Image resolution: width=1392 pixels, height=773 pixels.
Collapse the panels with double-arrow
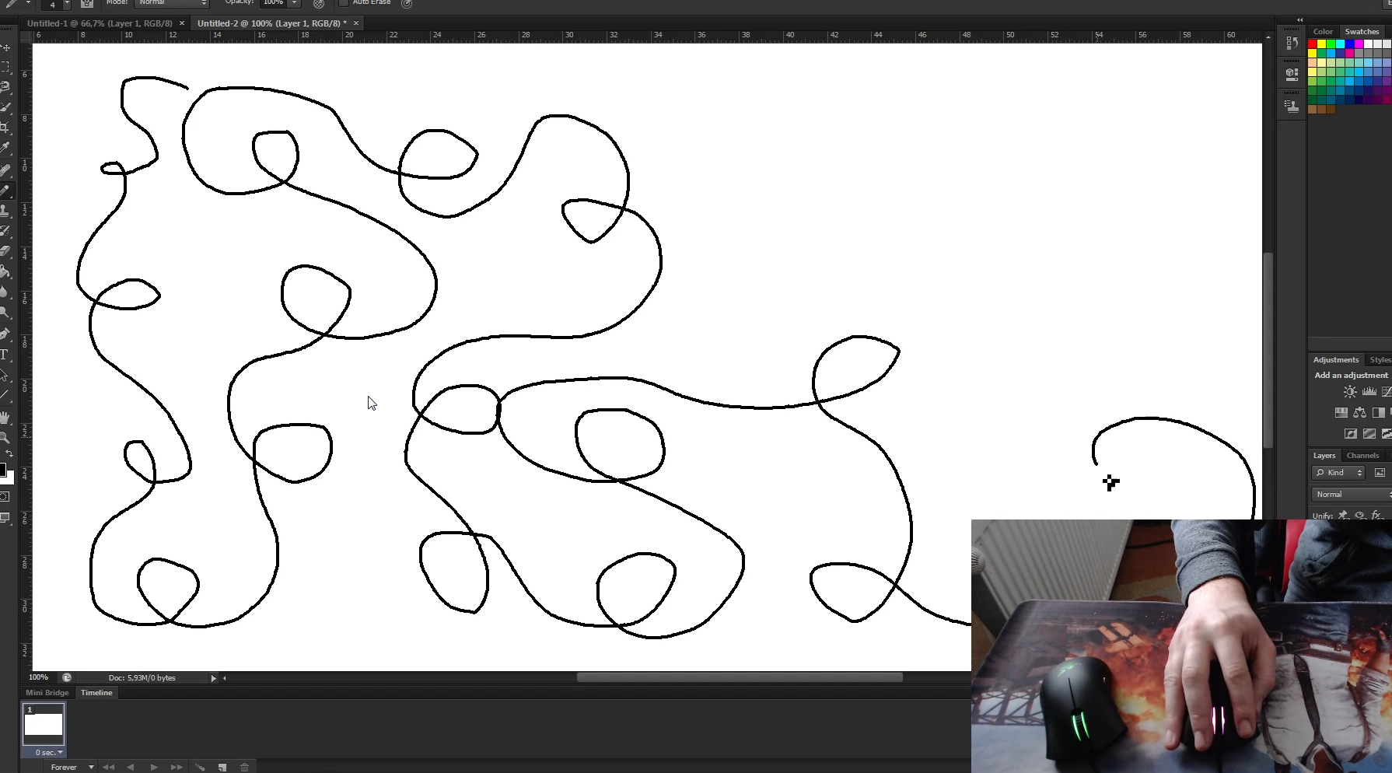pos(1299,20)
